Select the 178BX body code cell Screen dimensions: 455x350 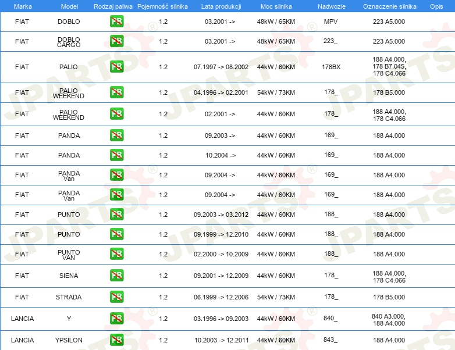331,67
